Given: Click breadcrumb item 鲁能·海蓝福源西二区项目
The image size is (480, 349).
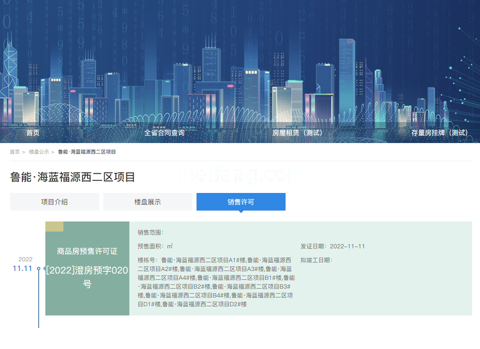Looking at the screenshot, I should click(x=87, y=152).
